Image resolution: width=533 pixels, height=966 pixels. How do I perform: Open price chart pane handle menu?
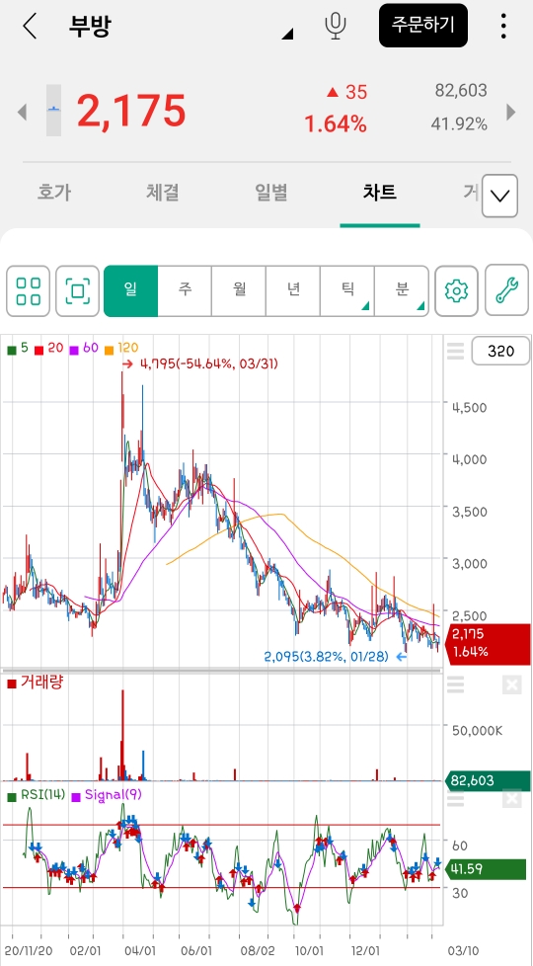[455, 351]
